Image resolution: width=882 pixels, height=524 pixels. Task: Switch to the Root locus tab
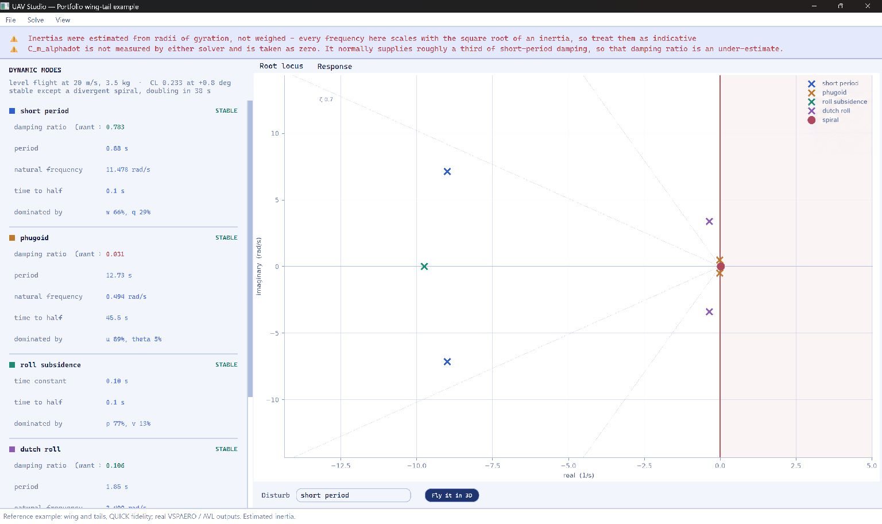click(281, 66)
